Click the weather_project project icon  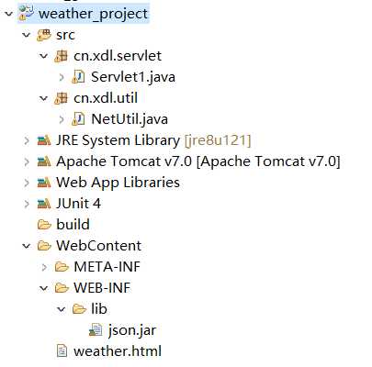(x=26, y=13)
